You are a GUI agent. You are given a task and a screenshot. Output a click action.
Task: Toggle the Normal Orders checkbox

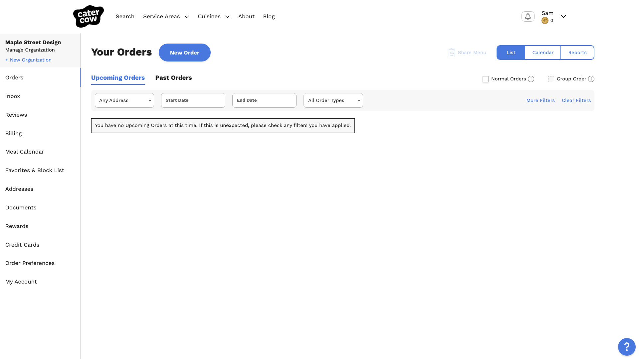pyautogui.click(x=486, y=79)
